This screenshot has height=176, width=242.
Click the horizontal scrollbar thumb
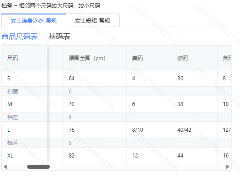pos(39,167)
